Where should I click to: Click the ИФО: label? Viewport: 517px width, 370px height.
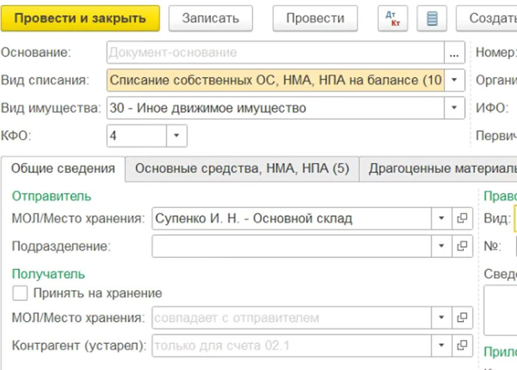click(493, 108)
